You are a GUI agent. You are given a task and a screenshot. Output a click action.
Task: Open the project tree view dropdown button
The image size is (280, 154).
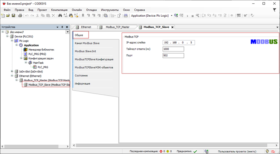point(67,32)
